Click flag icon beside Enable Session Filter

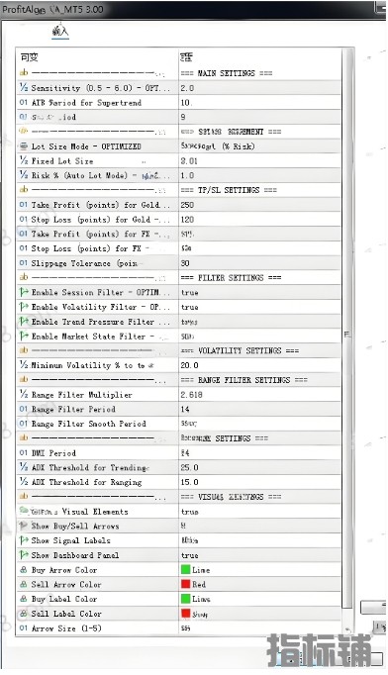click(24, 292)
